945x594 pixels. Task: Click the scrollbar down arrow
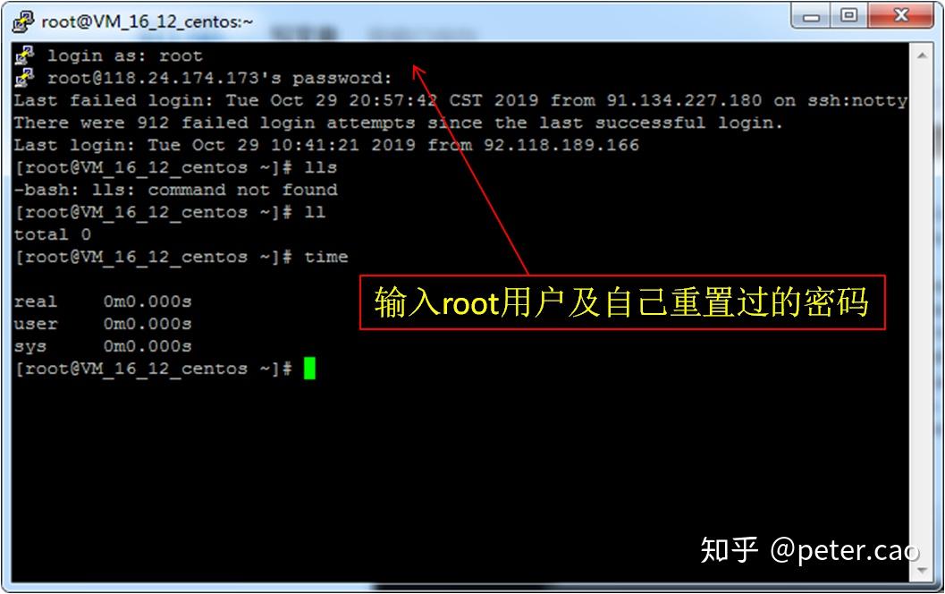(922, 570)
